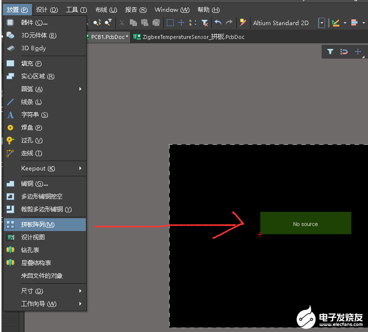Select the 3D Body menu entry

(x=45, y=48)
